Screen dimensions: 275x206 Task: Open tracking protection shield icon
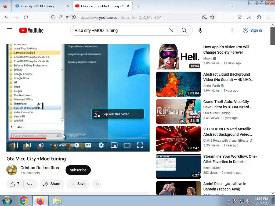[x=53, y=17]
